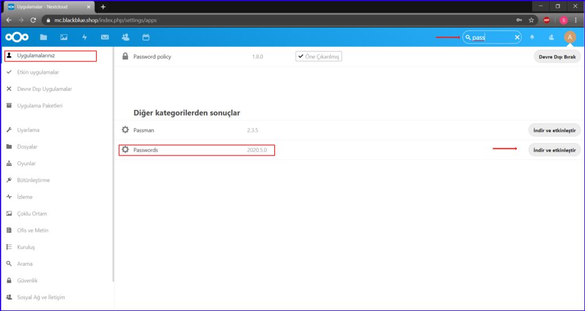Viewport: 585px width, 311px height.
Task: Select the Uygulamalar - Nextcloud tab
Action: pos(49,7)
